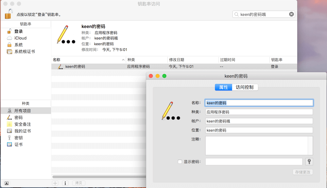
Task: Click the plus button to add keychain item
Action: [x=55, y=183]
